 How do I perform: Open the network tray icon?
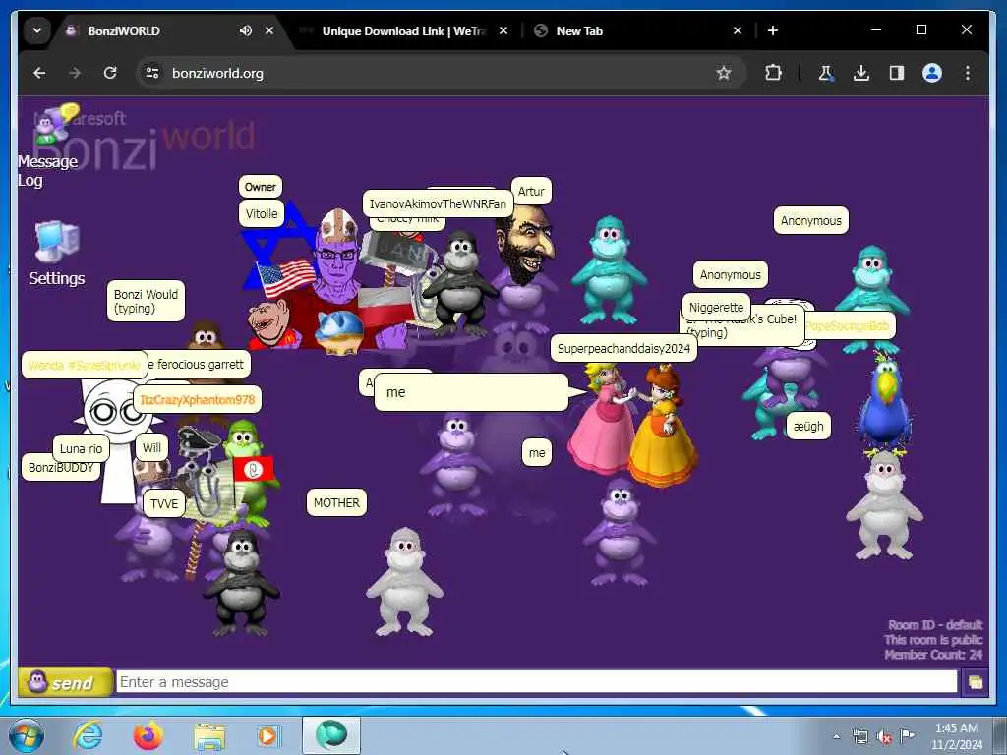[x=859, y=737]
